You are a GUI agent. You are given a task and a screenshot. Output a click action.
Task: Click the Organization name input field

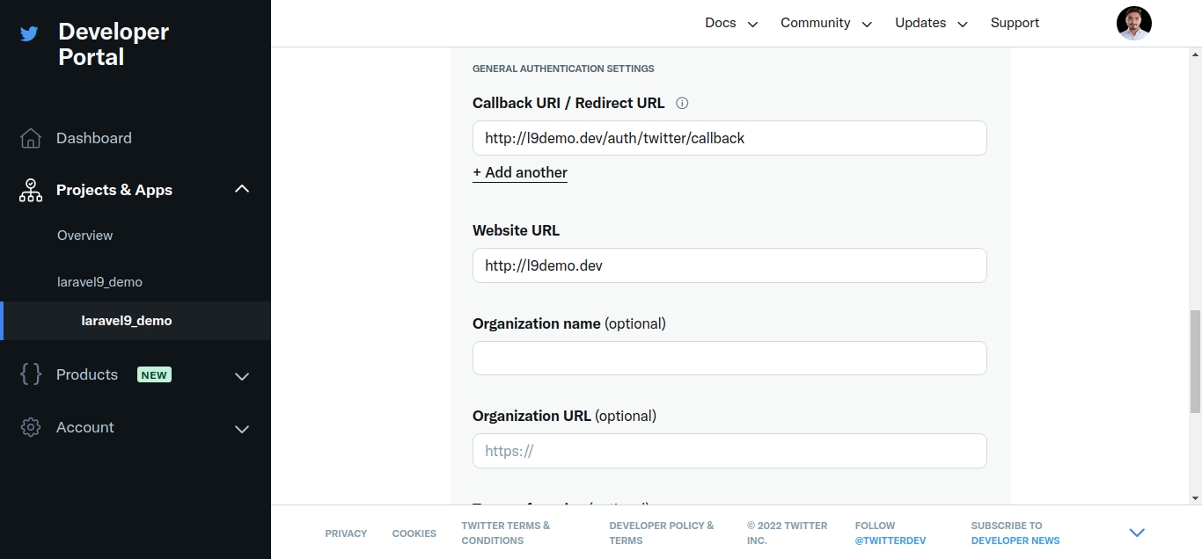729,359
